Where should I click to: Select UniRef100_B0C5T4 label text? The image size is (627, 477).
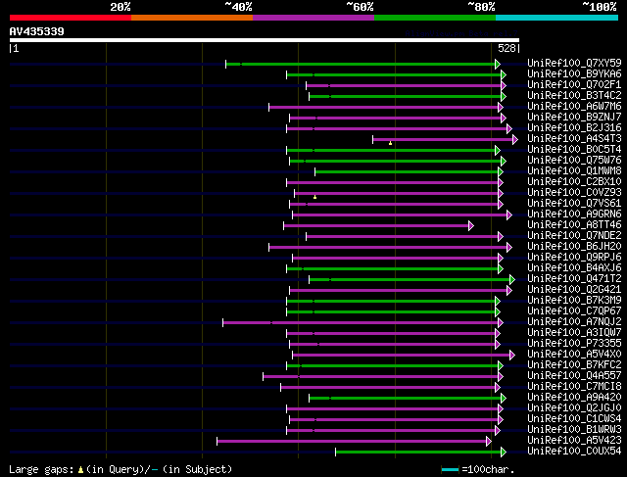[x=574, y=150]
